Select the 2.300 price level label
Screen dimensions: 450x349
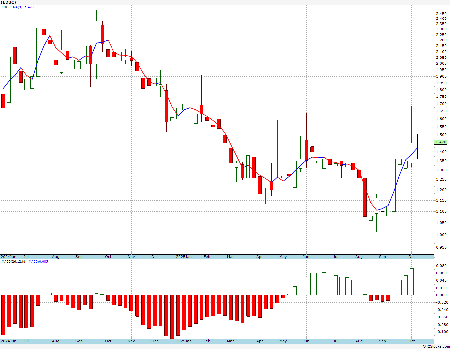[x=441, y=29]
